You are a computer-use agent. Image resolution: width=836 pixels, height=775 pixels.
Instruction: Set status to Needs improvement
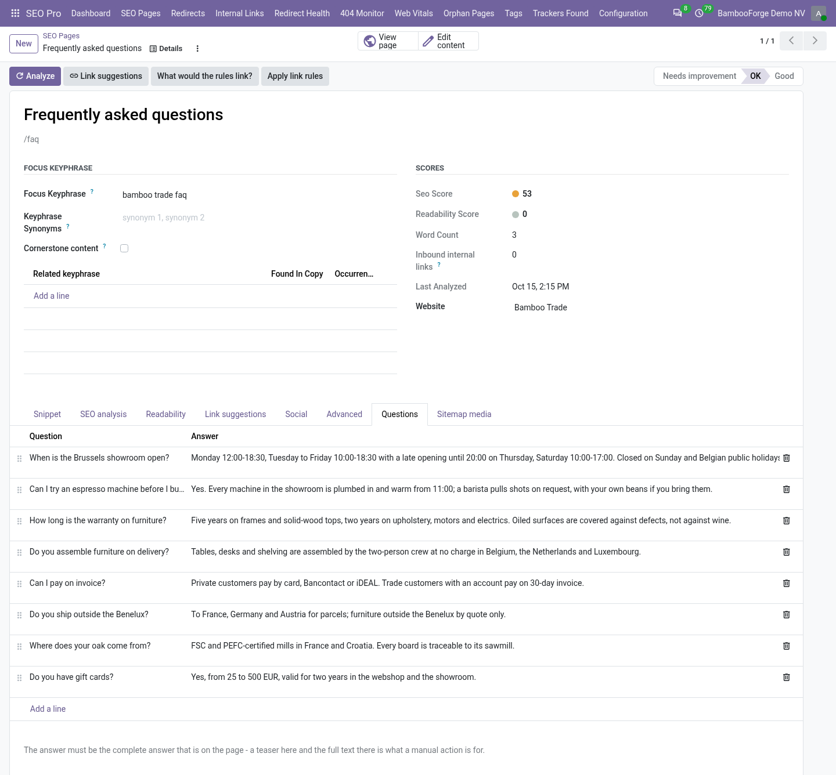(699, 76)
